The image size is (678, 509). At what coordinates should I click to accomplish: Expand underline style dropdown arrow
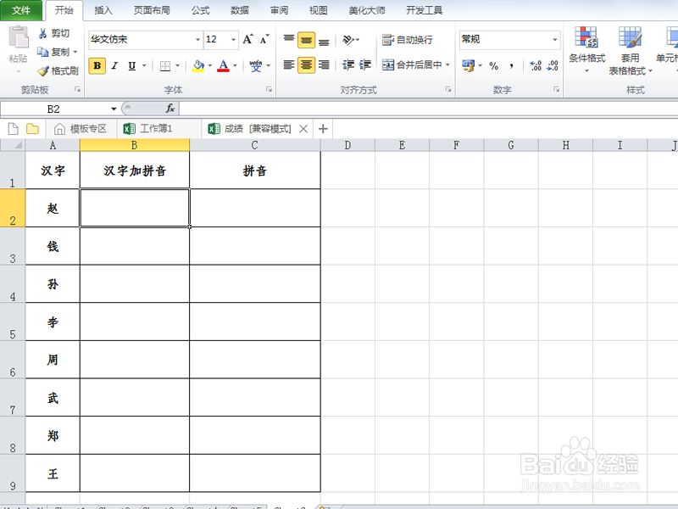(144, 66)
